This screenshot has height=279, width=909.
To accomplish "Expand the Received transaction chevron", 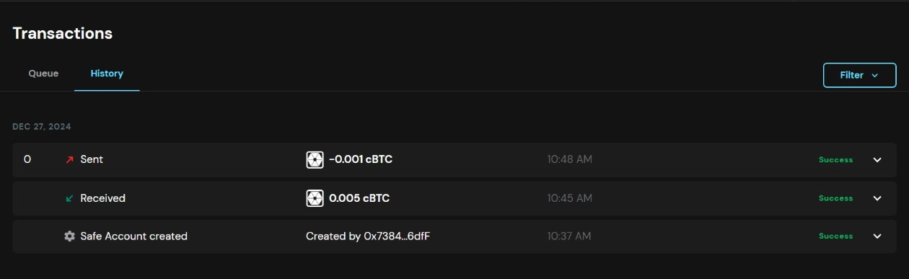I will click(x=877, y=198).
